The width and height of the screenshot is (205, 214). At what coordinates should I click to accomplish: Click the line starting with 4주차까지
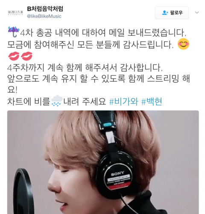(x=85, y=68)
